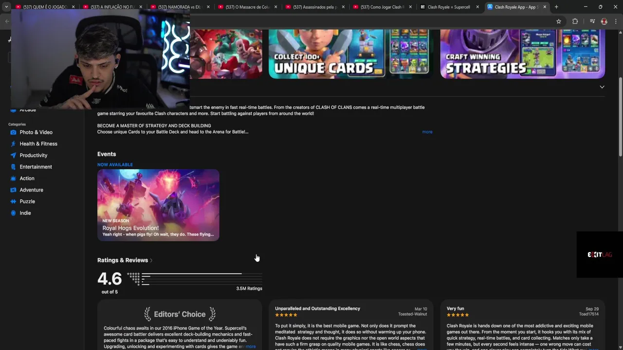Open the Royal Hogs Evolution event card

click(x=158, y=205)
